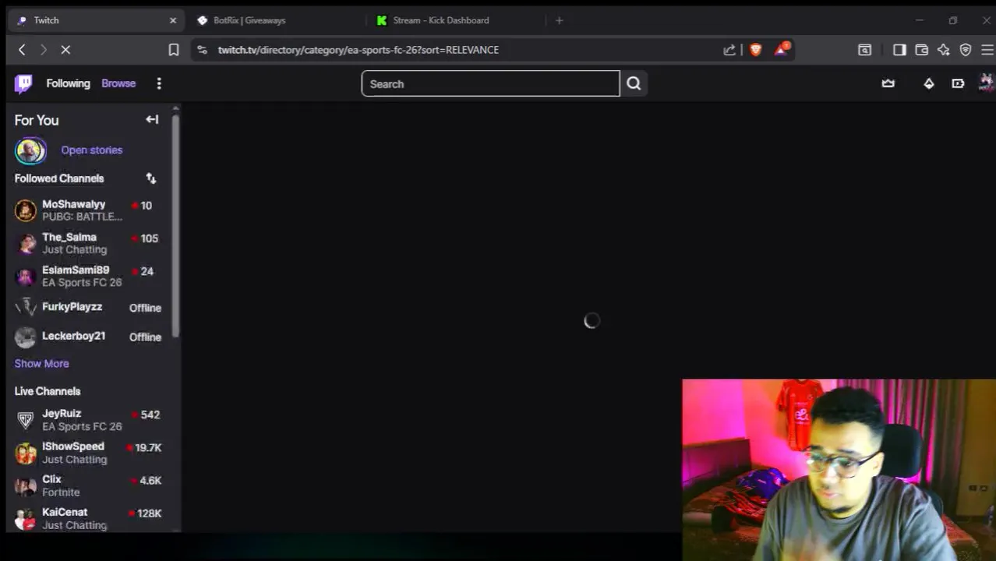Click the sidebar scrollbar
Screen dimensions: 996x561
(x=176, y=226)
